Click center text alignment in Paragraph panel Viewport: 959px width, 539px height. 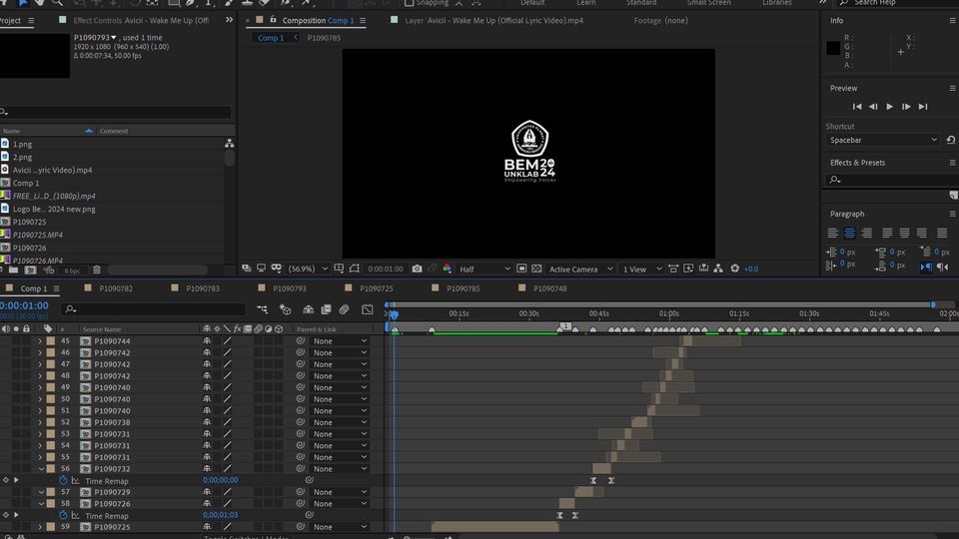click(849, 233)
